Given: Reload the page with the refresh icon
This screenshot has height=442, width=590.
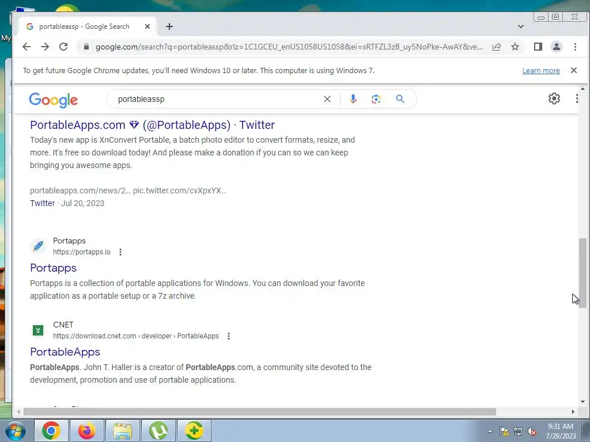Looking at the screenshot, I should (x=63, y=47).
